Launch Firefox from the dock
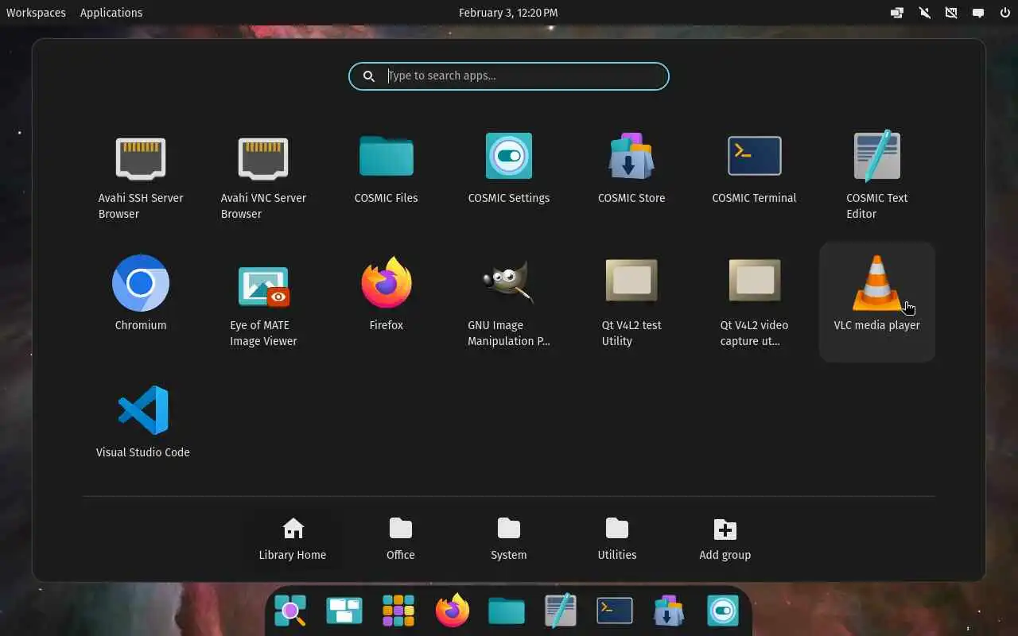The height and width of the screenshot is (636, 1018). pos(453,611)
